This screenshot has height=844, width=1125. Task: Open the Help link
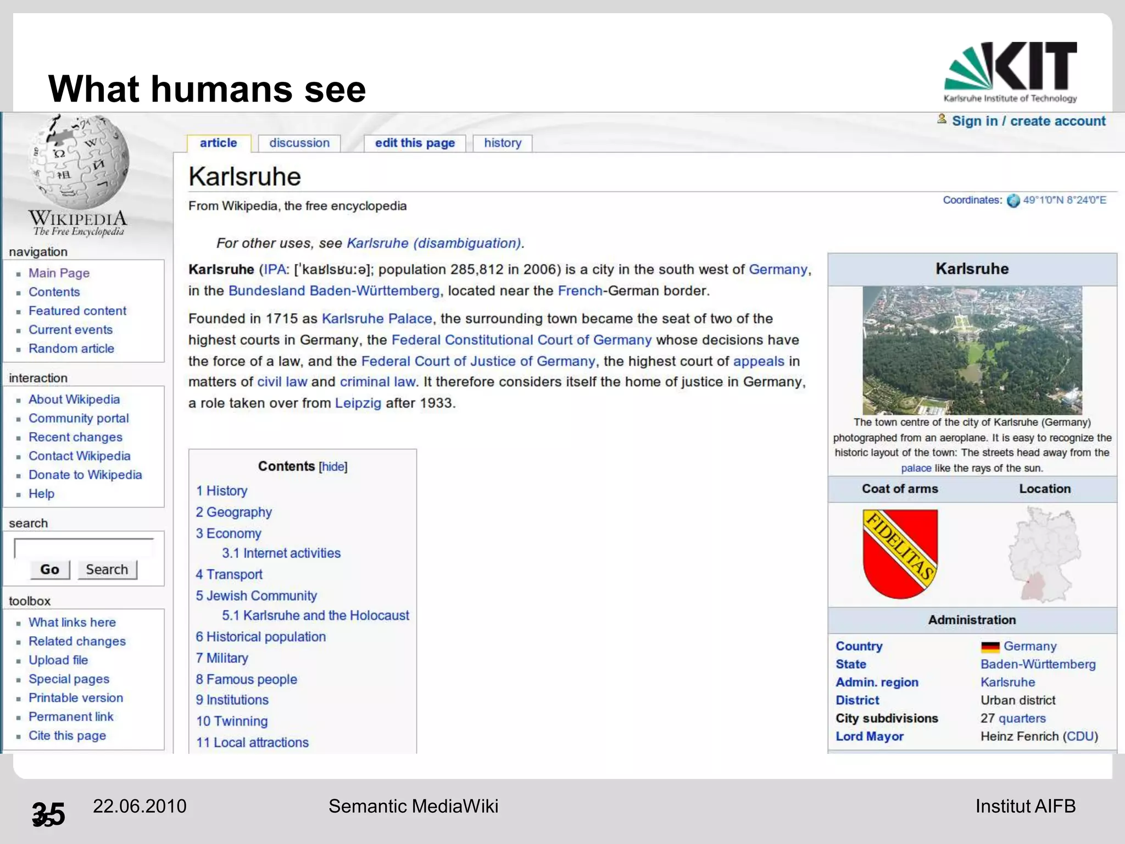[x=41, y=494]
